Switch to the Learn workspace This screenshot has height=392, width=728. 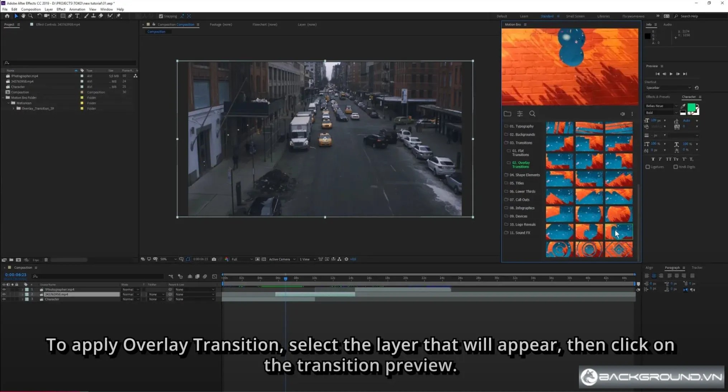524,16
